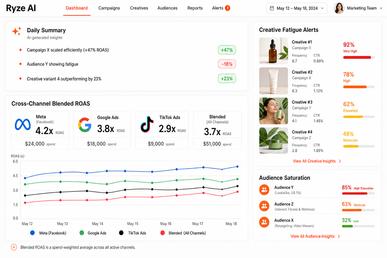Toggle the red Blended legend dot
The width and height of the screenshot is (387, 258).
(x=163, y=233)
